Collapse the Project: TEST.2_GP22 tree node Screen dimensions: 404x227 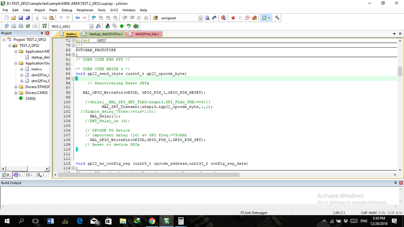coord(4,40)
